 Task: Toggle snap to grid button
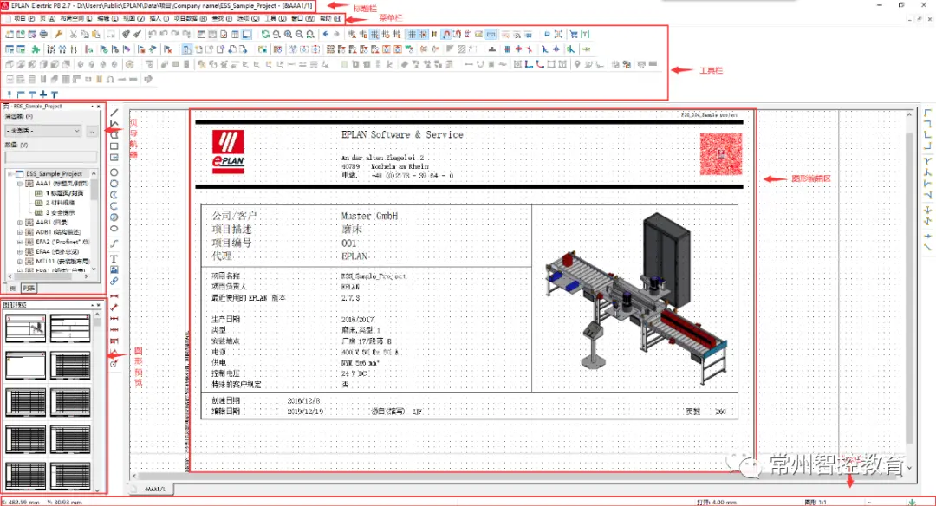[423, 34]
